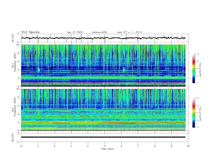
Task: Click the '-3' tick on upper colorbar
Action: click(x=197, y=54)
